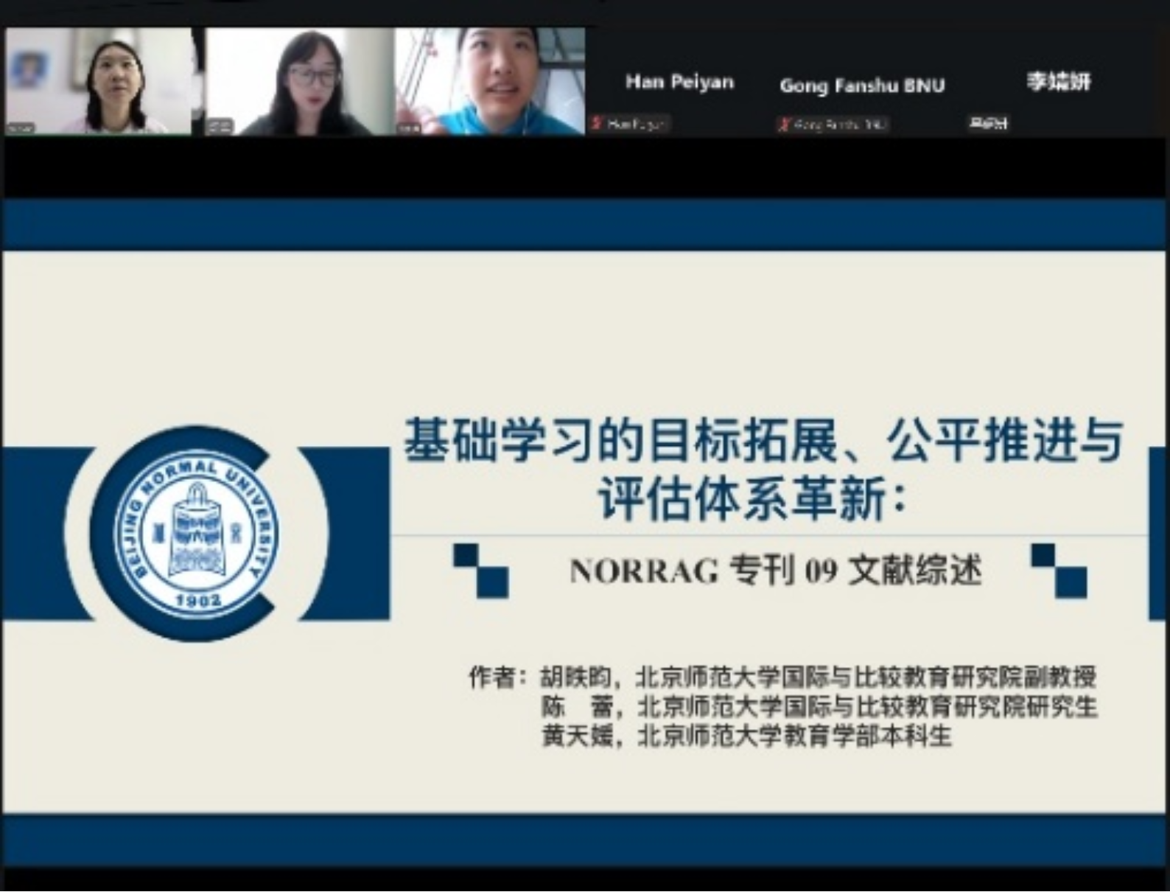Select the video of the participant in blue shirt
Screen dimensions: 1170x892
pyautogui.click(x=490, y=81)
